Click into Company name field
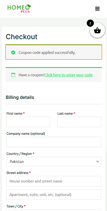The width and height of the screenshot is (107, 211). (x=54, y=142)
